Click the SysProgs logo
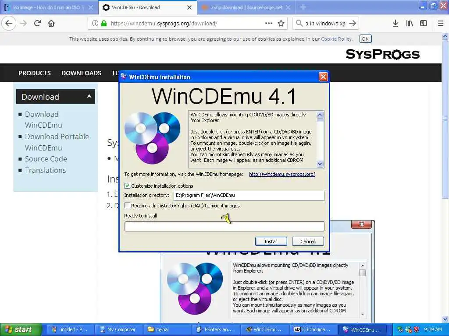The image size is (449, 336). click(x=383, y=54)
